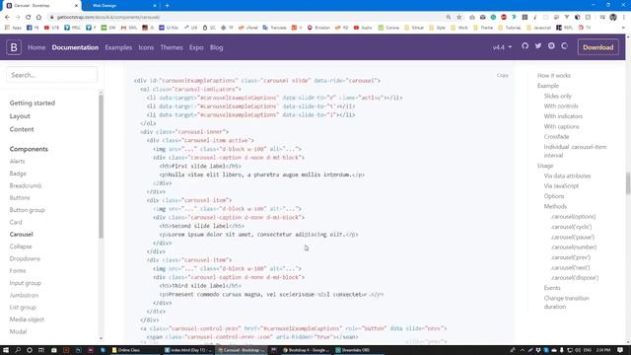Open notification center in system tray
The height and width of the screenshot is (355, 631).
(620, 350)
